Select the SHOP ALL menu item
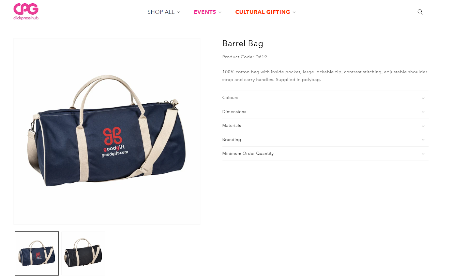 [161, 12]
